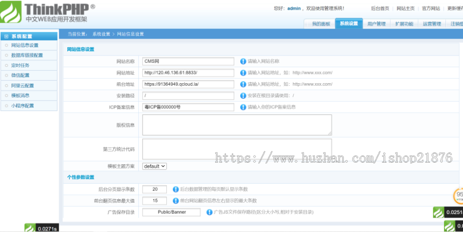Screen dimensions: 463x232
Task: Switch to the 运营管理 tab
Action: click(432, 24)
